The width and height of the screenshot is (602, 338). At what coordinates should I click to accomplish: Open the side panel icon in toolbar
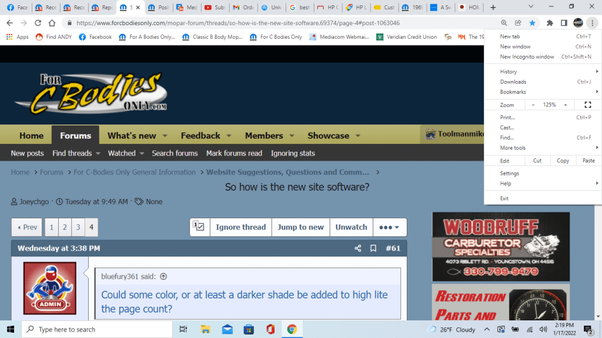pyautogui.click(x=564, y=23)
